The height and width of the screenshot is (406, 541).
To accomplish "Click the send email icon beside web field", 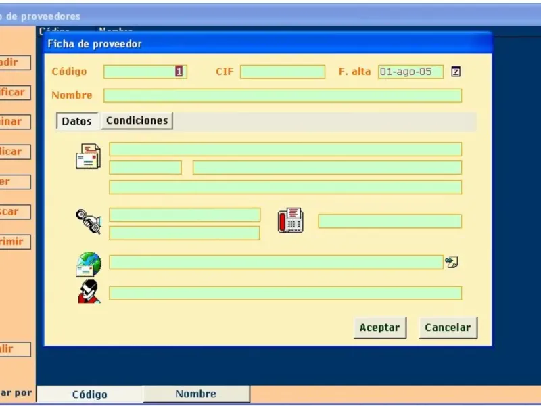I will tap(451, 262).
